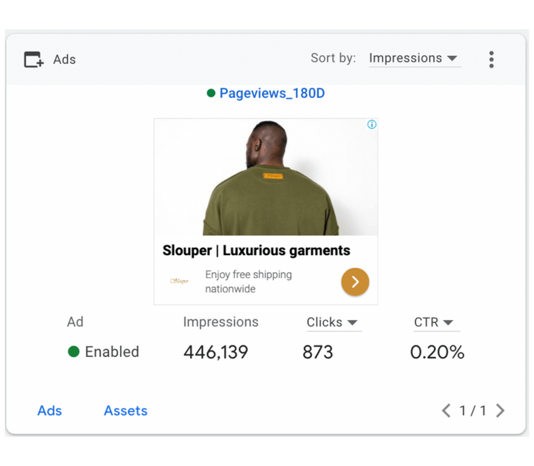Image resolution: width=534 pixels, height=466 pixels.
Task: Click the Ads card title text
Action: (x=65, y=59)
